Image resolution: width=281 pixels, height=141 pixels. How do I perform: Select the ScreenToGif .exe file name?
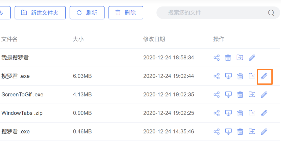(22, 95)
